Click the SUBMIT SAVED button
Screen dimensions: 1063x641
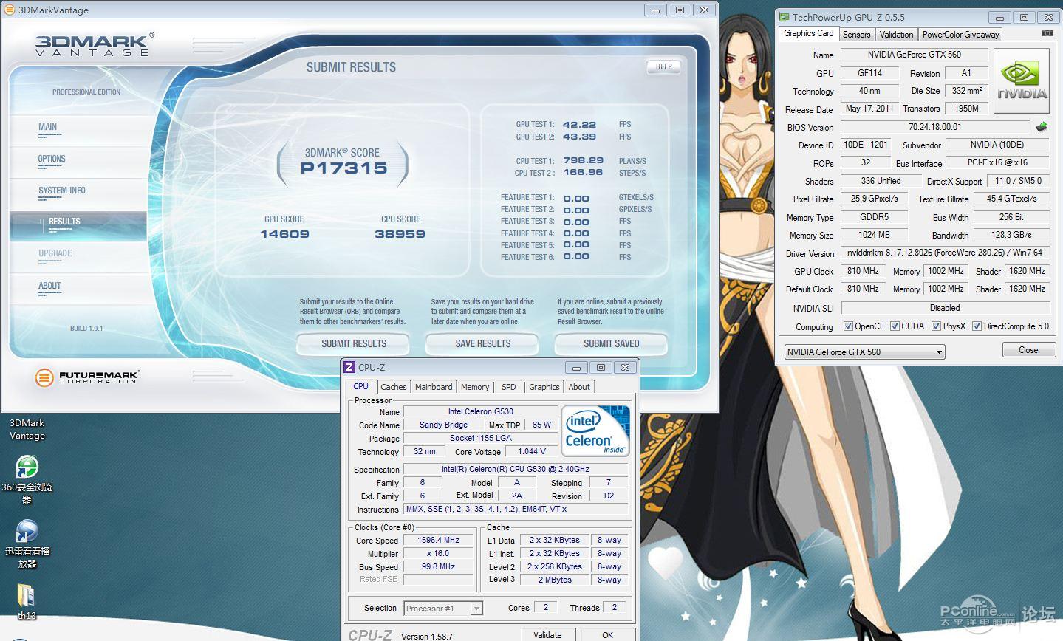click(611, 343)
